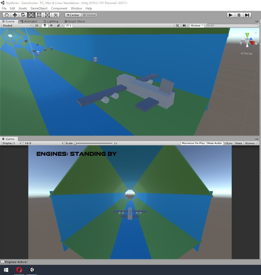
Task: Click the 'Engines Active!' console status message
Action: 16,262
